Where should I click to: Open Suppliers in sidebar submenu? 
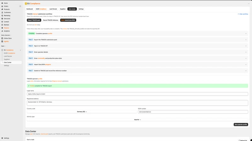(x=7, y=59)
